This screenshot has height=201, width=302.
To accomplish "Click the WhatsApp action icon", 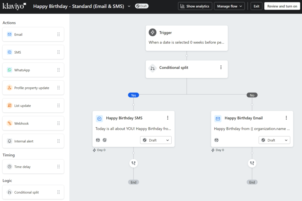I will 10,70.
